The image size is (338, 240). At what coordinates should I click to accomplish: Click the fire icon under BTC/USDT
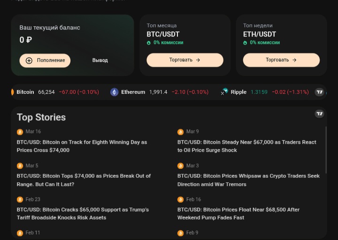(x=149, y=43)
